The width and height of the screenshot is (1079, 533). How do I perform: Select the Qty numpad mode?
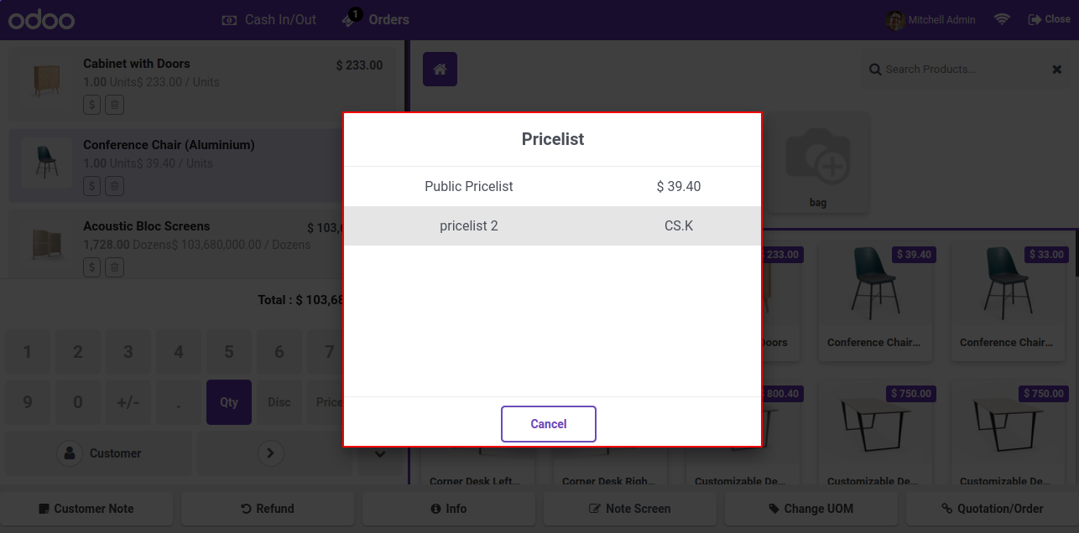[x=229, y=402]
